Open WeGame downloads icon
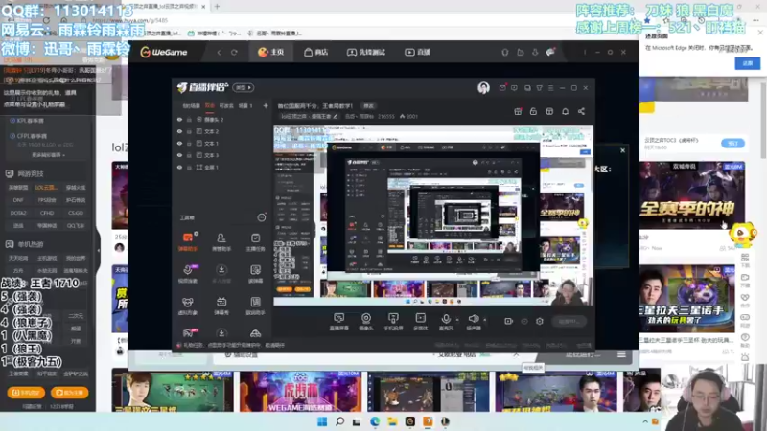This screenshot has width=767, height=431. [x=535, y=52]
